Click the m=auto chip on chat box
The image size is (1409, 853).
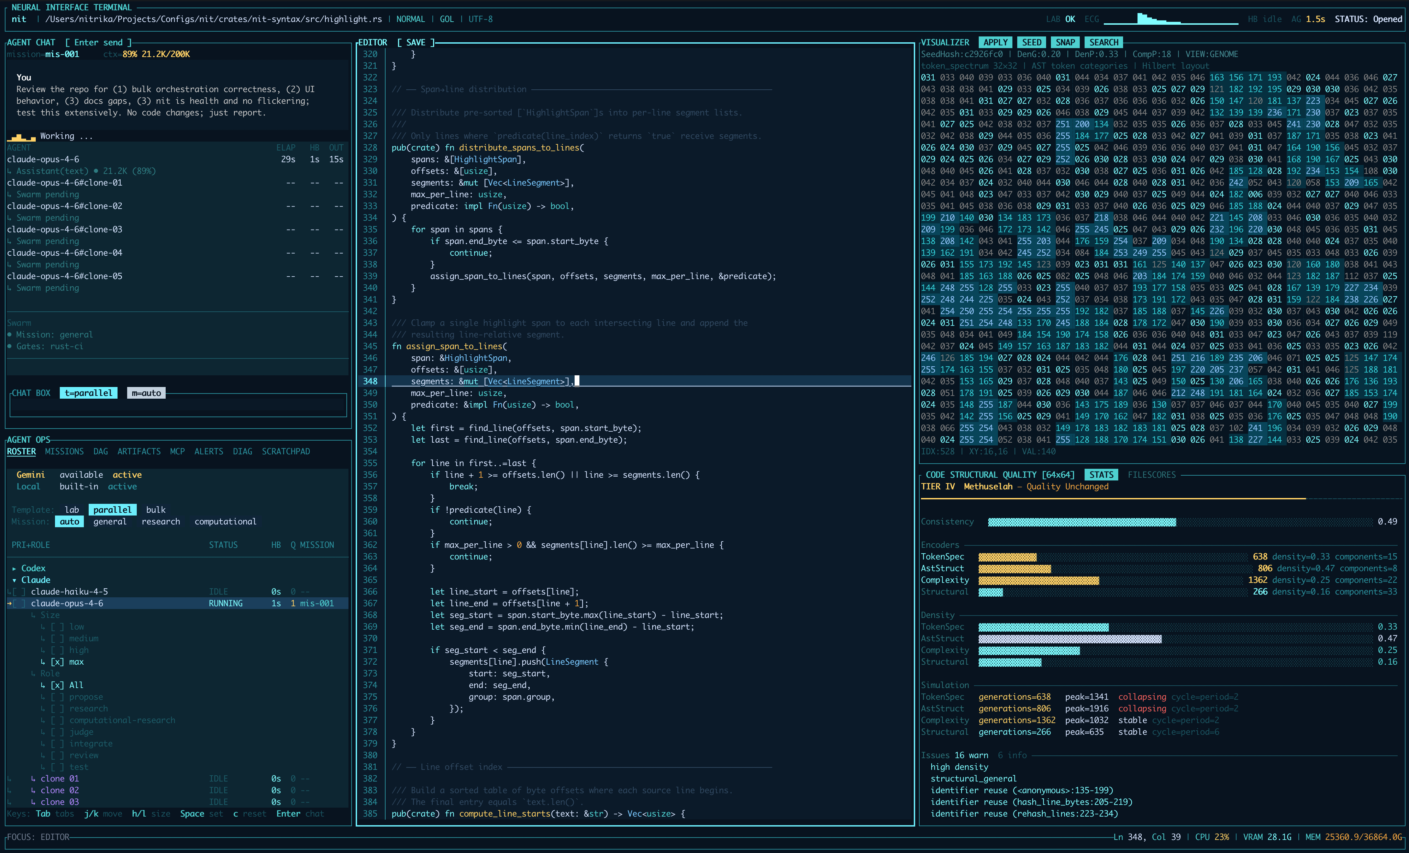tap(146, 393)
